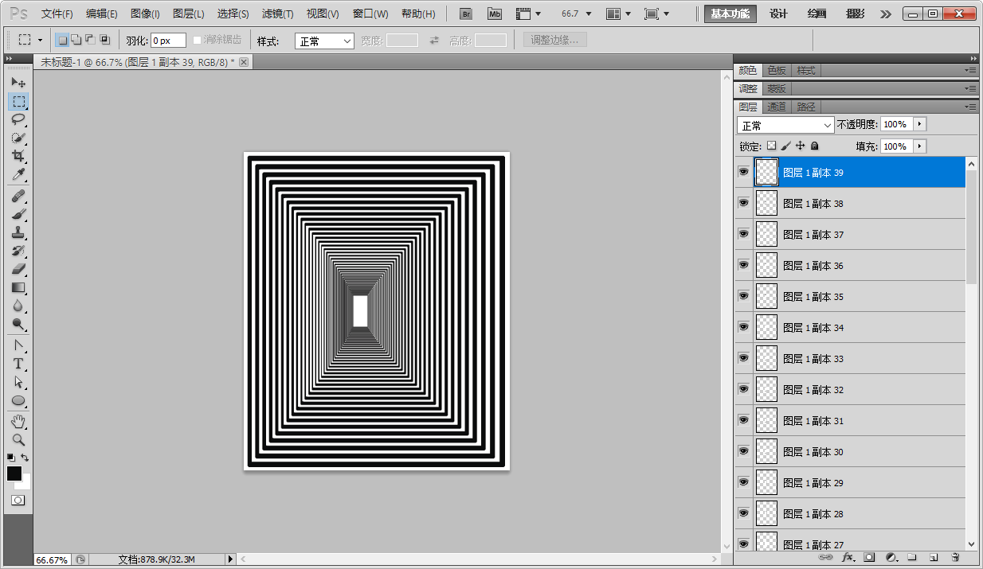Toggle visibility of 图层 1 副本 31

pos(743,420)
